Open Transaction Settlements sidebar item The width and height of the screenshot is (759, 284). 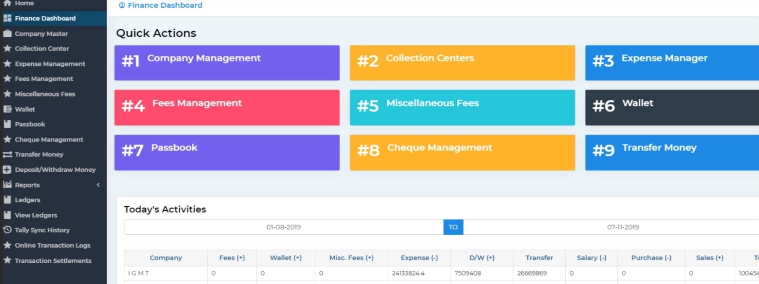click(53, 260)
